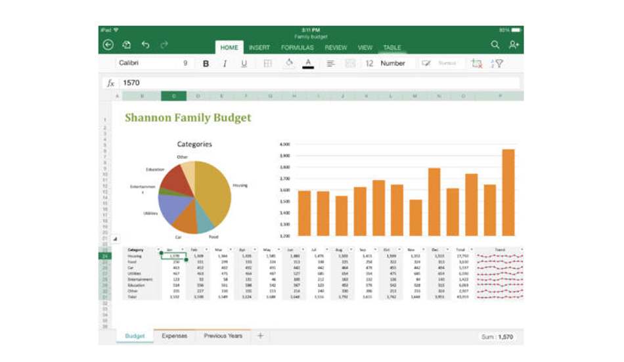Tap the fx function icon
This screenshot has width=624, height=362.
pos(110,83)
